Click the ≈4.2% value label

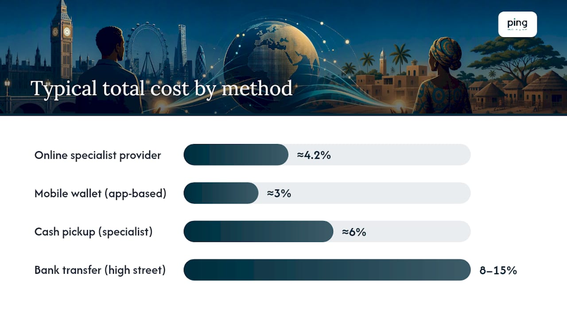[314, 155]
